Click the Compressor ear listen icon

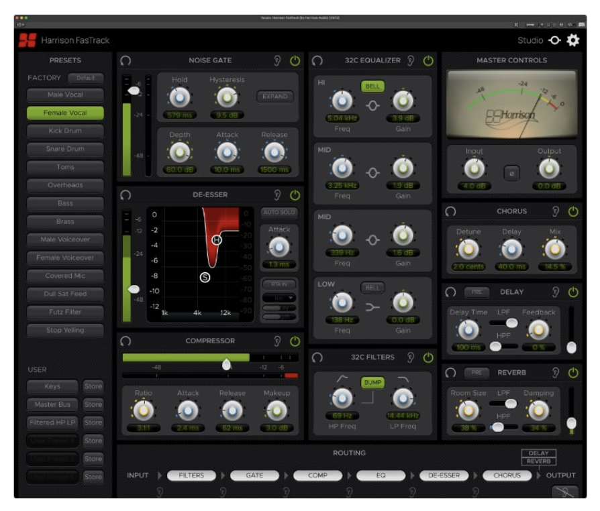(x=277, y=341)
